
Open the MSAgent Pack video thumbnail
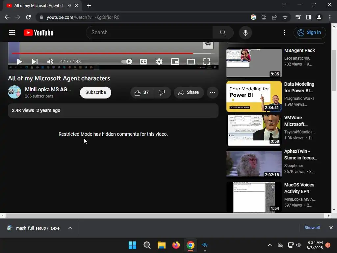click(254, 63)
